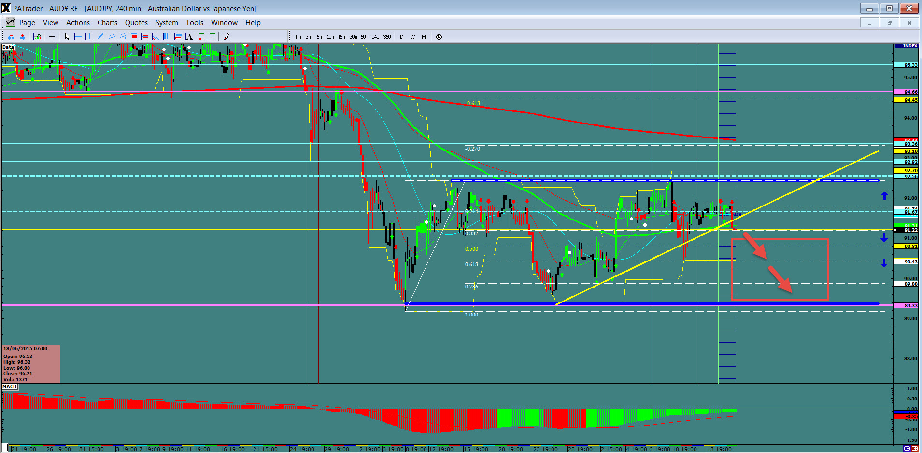Image resolution: width=922 pixels, height=453 pixels.
Task: Click the PATrader application logo icon
Action: coord(6,8)
